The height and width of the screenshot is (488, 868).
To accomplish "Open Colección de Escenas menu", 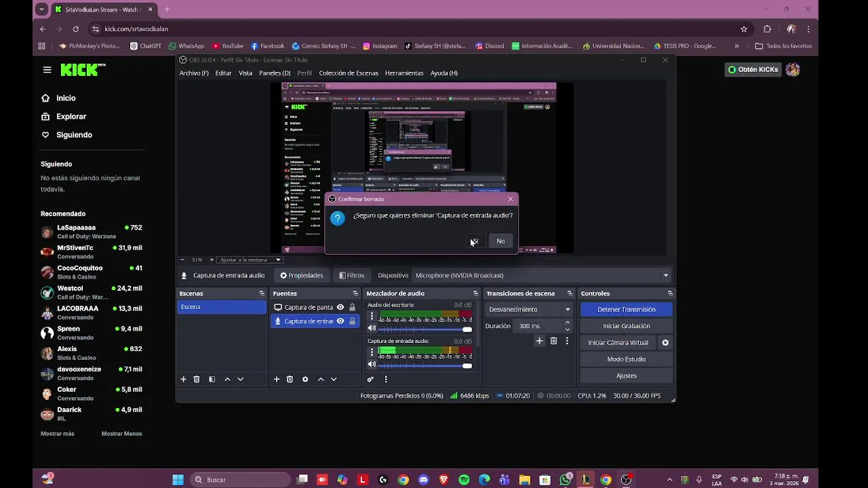I will click(x=349, y=73).
